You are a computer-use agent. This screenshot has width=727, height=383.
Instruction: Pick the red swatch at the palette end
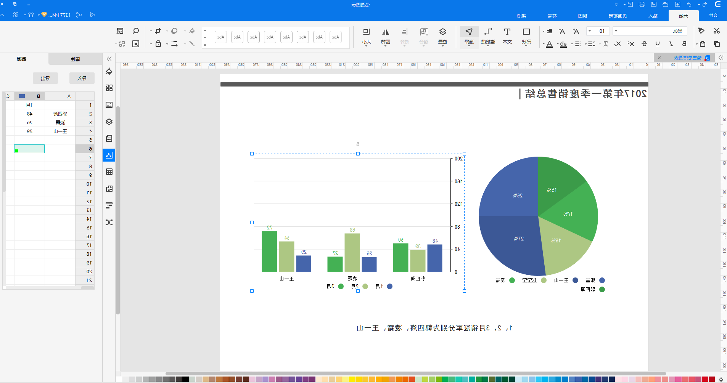[x=712, y=379]
